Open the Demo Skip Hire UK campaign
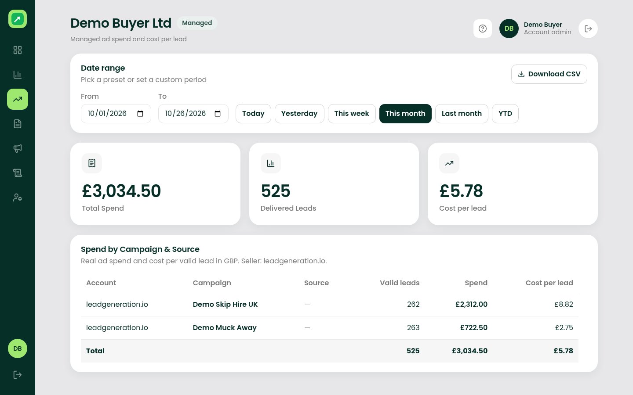This screenshot has height=395, width=633. [x=225, y=305]
